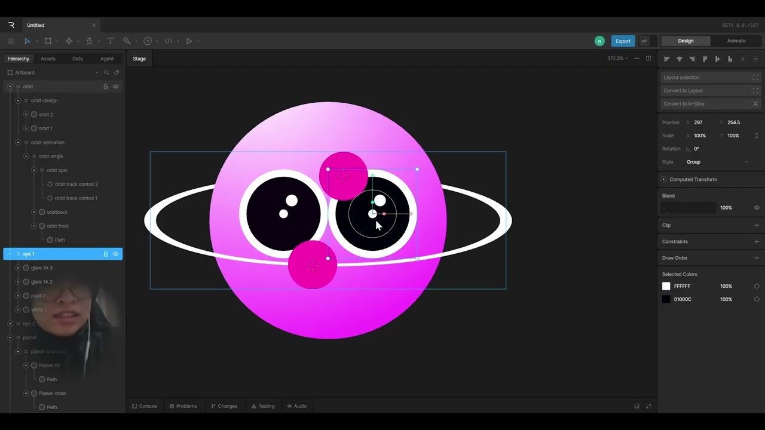
Task: Switch to Animate mode
Action: click(x=736, y=41)
